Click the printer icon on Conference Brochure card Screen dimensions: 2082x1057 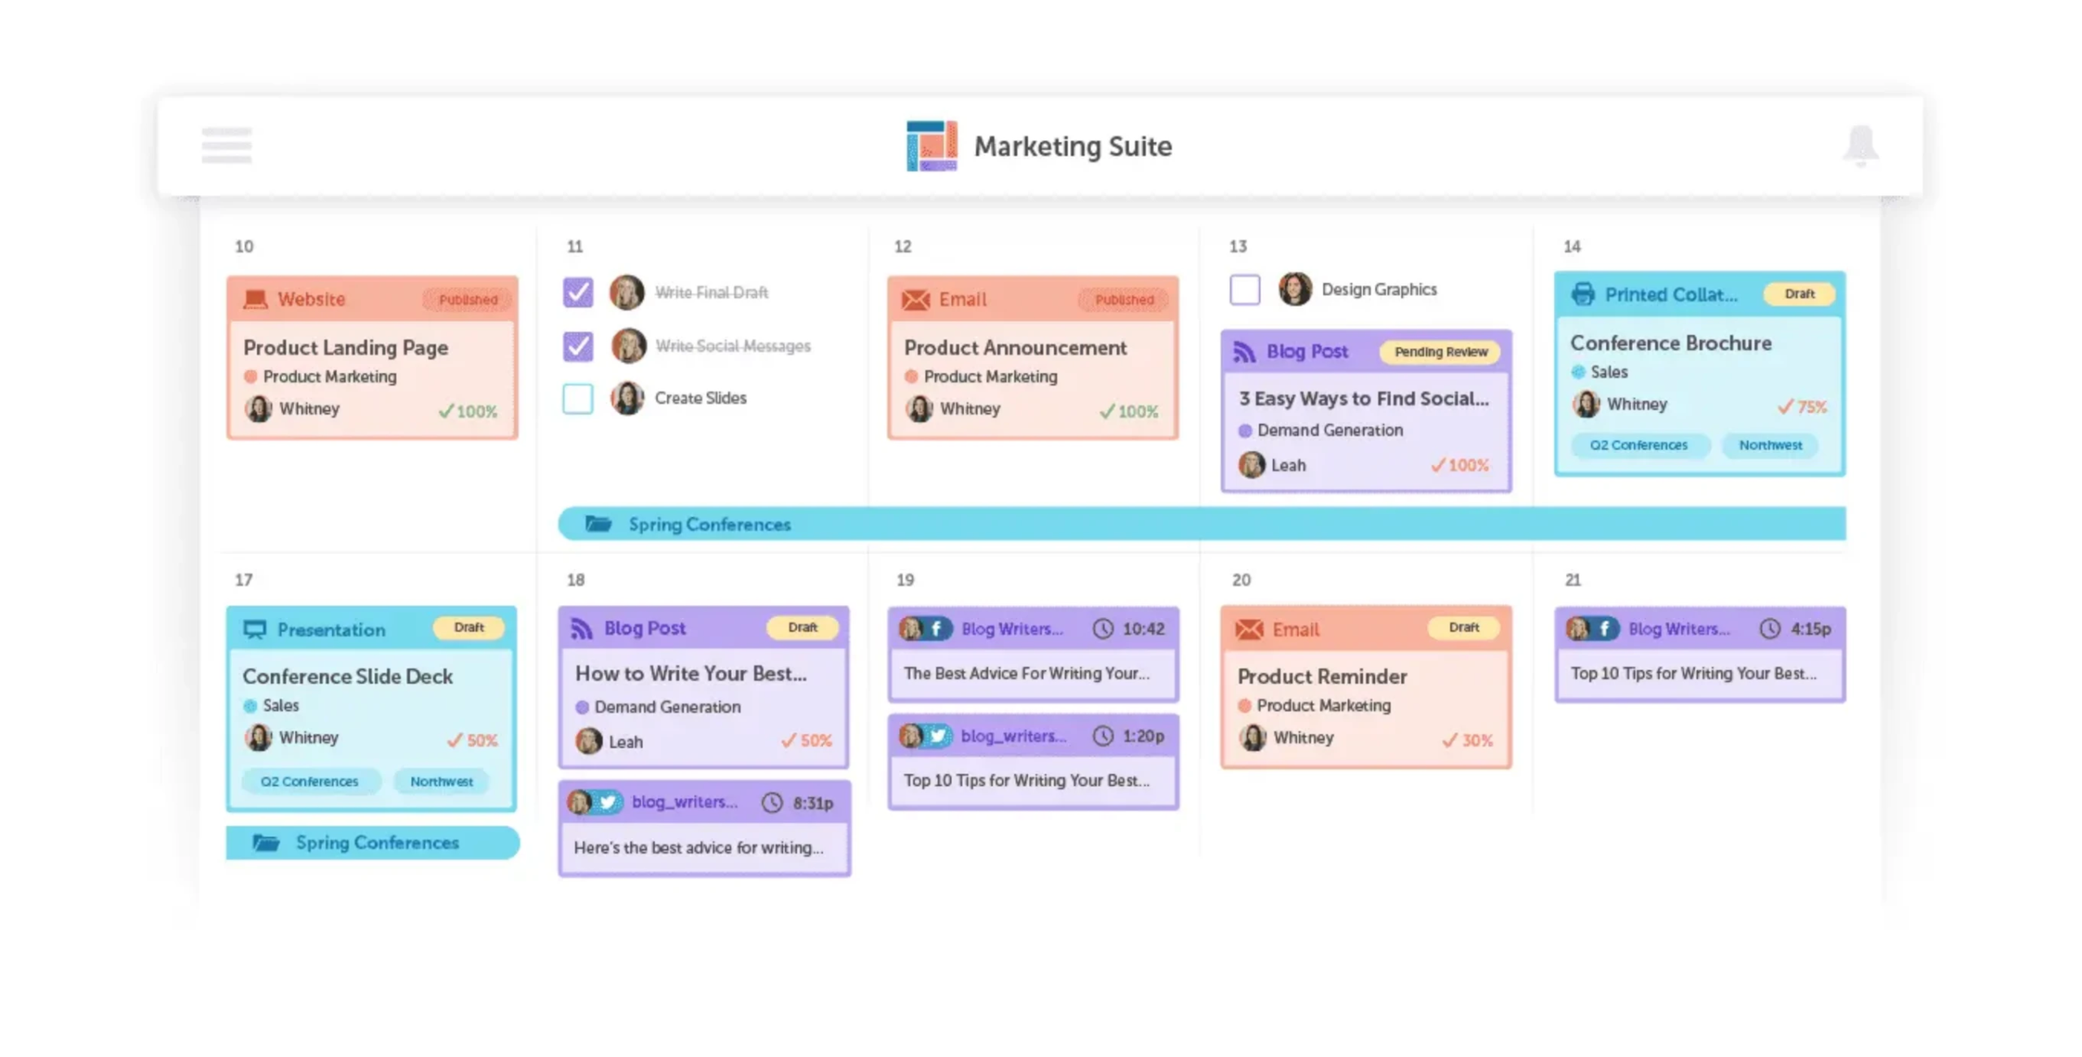[x=1583, y=294]
